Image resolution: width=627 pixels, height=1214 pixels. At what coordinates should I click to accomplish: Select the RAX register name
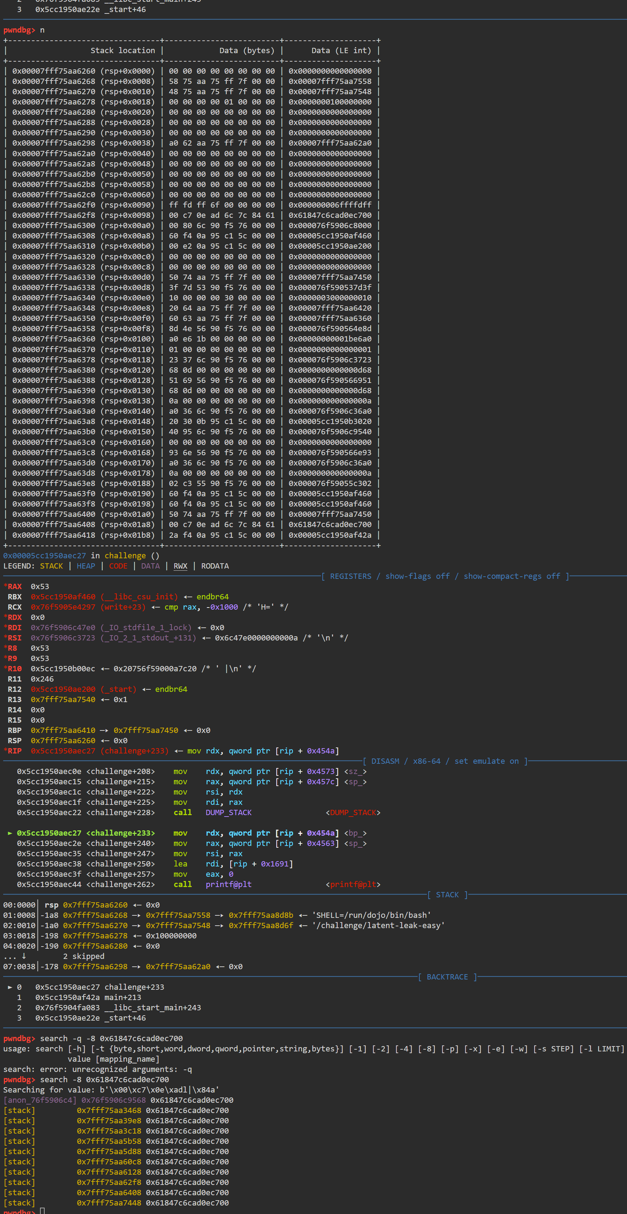(x=15, y=586)
